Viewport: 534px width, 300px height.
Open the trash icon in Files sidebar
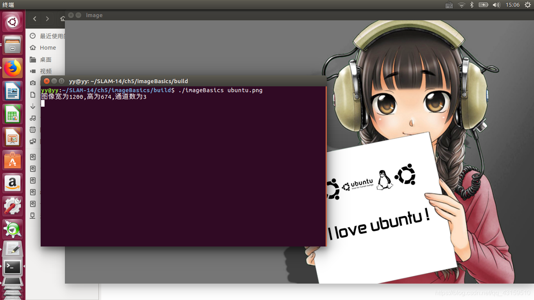pyautogui.click(x=33, y=130)
